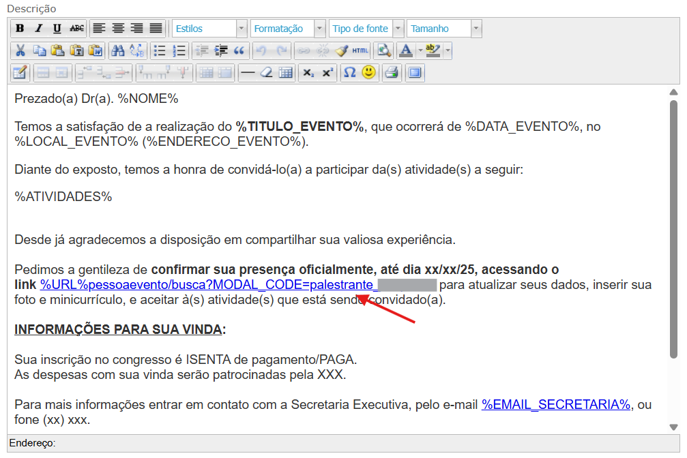Click the 'Prezado(a) Dr(a). %NOME%' line
687x458 pixels.
[x=96, y=99]
